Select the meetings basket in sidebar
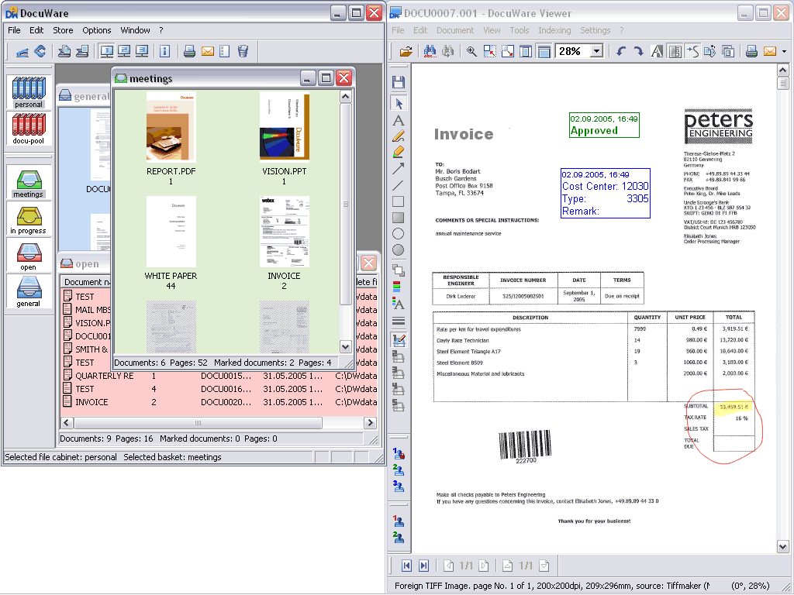The width and height of the screenshot is (794, 595). (29, 184)
